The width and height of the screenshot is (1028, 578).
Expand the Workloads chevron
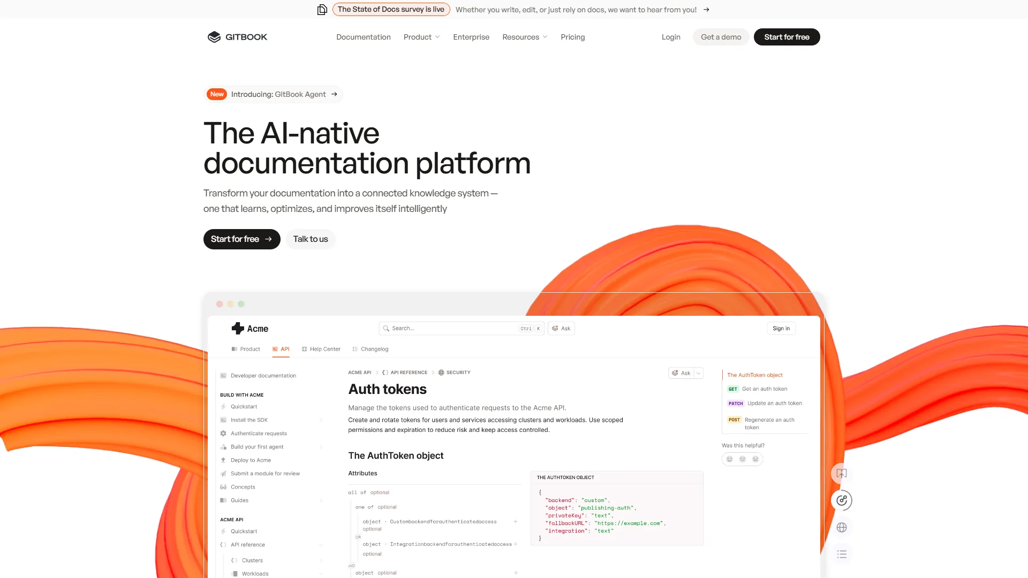pyautogui.click(x=321, y=574)
